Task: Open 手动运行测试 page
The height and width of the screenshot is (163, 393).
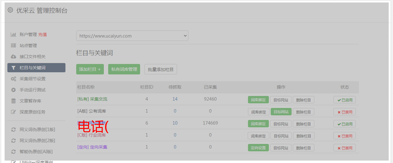Action: [33, 90]
